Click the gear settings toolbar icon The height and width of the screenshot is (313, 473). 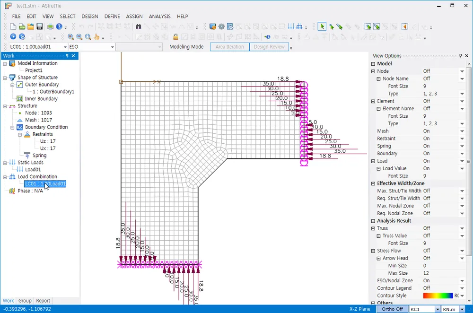[x=221, y=27]
